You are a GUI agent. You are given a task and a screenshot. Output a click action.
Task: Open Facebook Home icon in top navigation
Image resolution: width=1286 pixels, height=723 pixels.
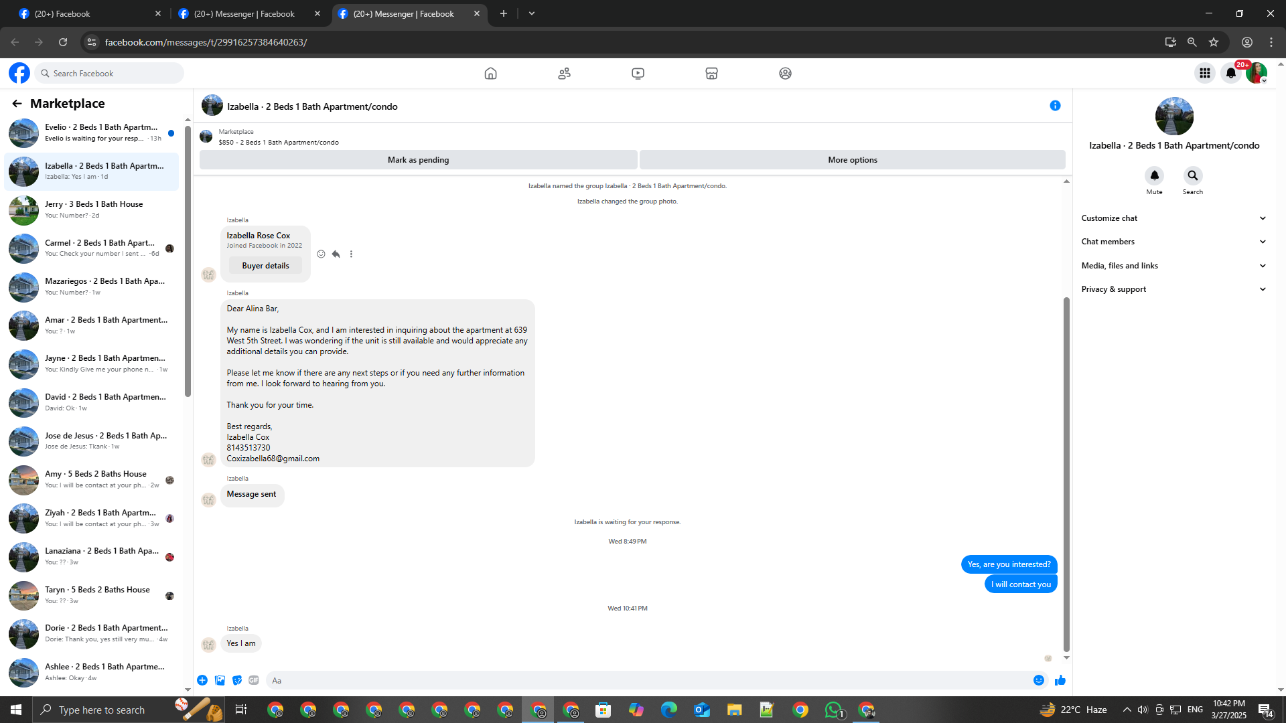click(x=490, y=74)
